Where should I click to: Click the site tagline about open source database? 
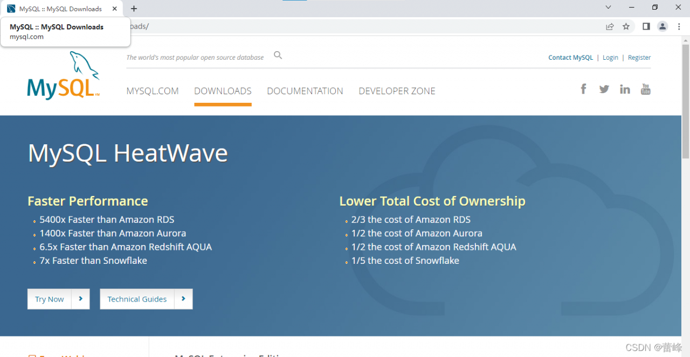pos(195,58)
